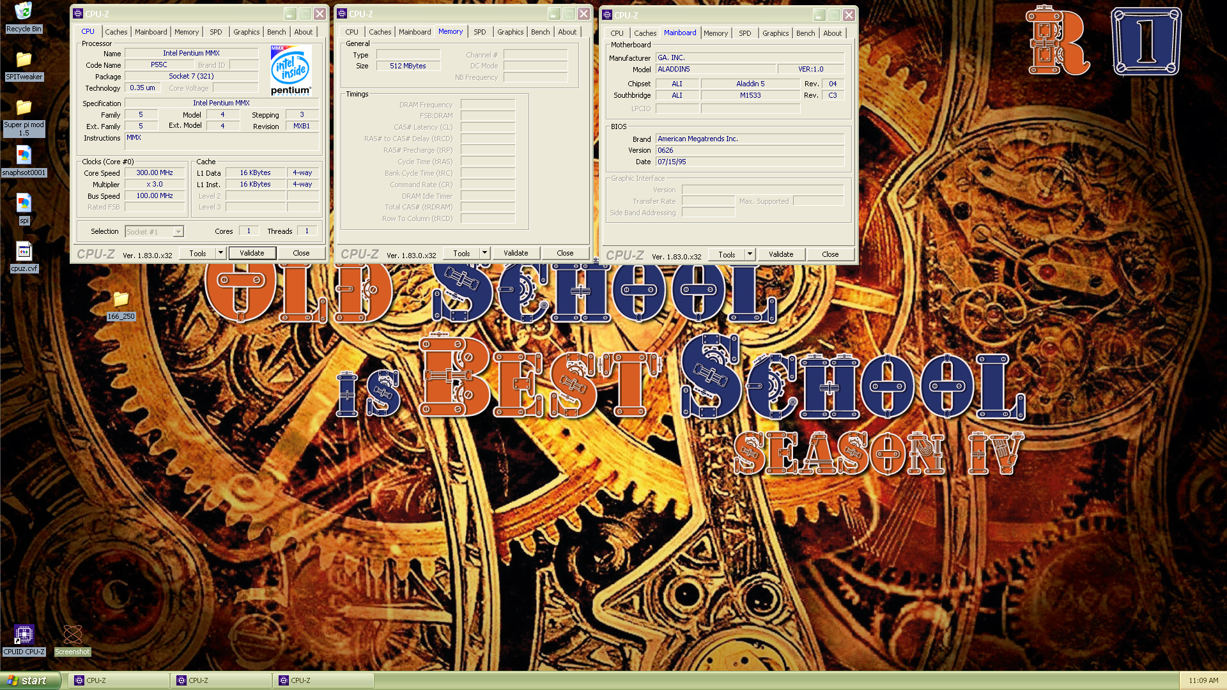
Task: Click Chipset value Aladdin 5
Action: (750, 84)
